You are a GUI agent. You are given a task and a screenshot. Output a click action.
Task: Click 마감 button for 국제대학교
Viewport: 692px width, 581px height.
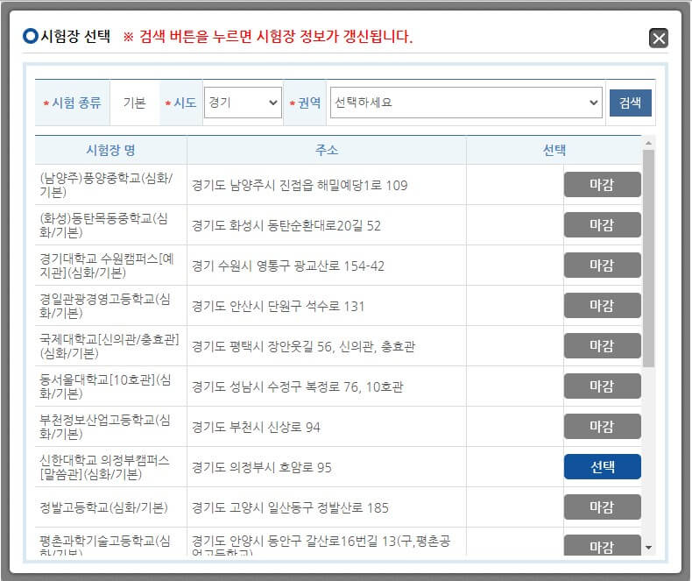pos(603,345)
